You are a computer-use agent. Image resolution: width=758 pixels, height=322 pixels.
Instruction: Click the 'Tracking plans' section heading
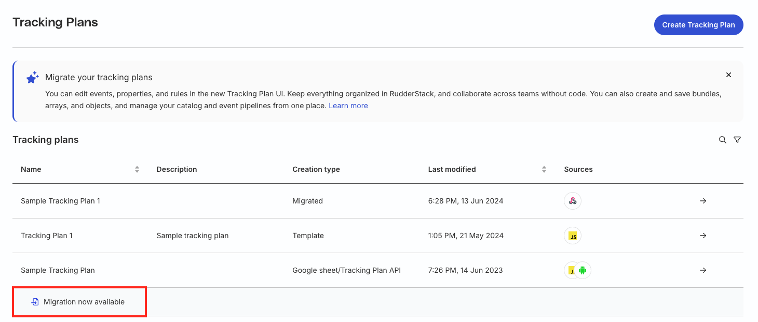[x=46, y=140]
